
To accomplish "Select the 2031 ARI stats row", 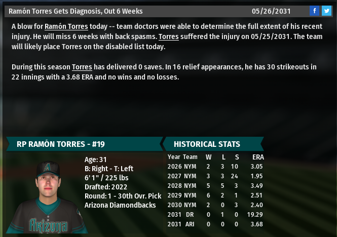I will pyautogui.click(x=215, y=224).
